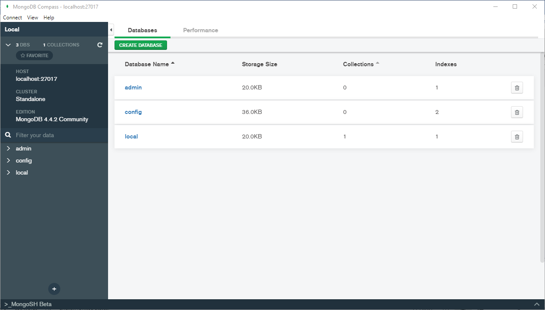
Task: Collapse the connection details chevron
Action: coord(8,45)
